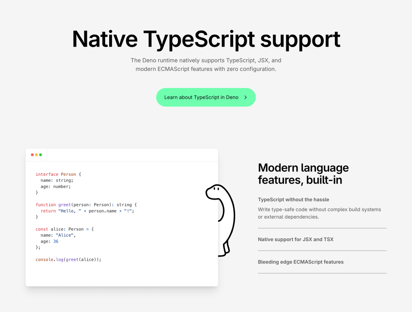412x312 pixels.
Task: Click the console.log(greet(alice)); line
Action: (x=68, y=259)
